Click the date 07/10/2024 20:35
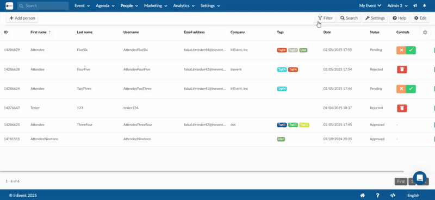Viewport: 435px width, 200px height. click(x=337, y=139)
